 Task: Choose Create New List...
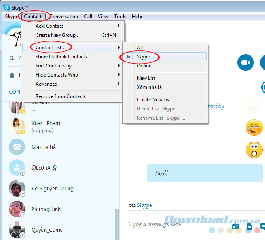coord(165,100)
